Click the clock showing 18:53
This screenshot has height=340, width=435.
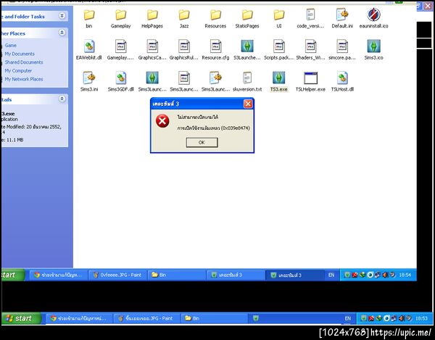(x=421, y=318)
